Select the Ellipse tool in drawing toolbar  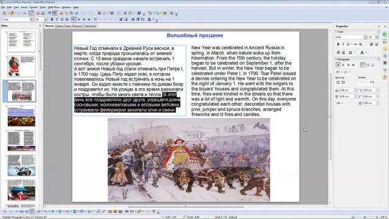pos(27,211)
